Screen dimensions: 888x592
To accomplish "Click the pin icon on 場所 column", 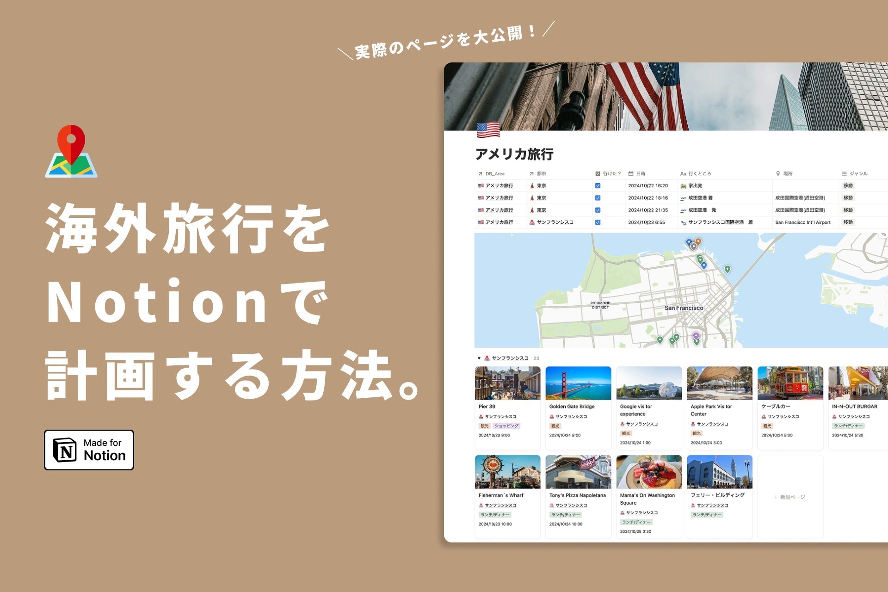I will tap(777, 173).
